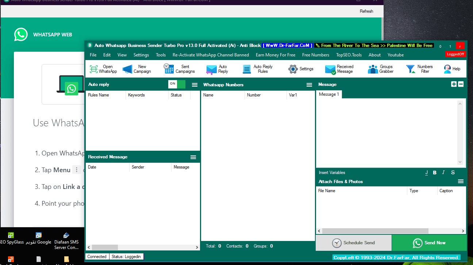Open the Settings menu in menu bar

(x=141, y=55)
